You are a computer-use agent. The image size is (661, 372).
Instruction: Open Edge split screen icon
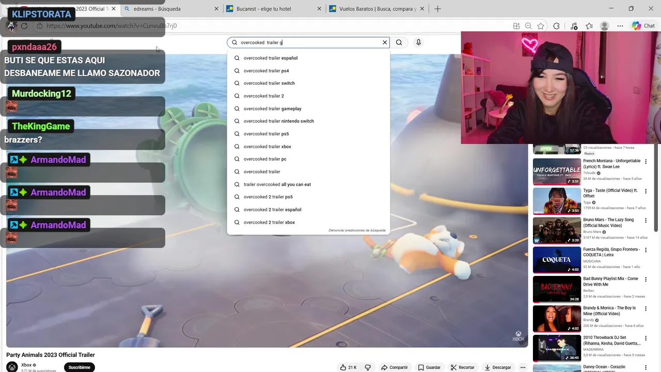point(516,26)
